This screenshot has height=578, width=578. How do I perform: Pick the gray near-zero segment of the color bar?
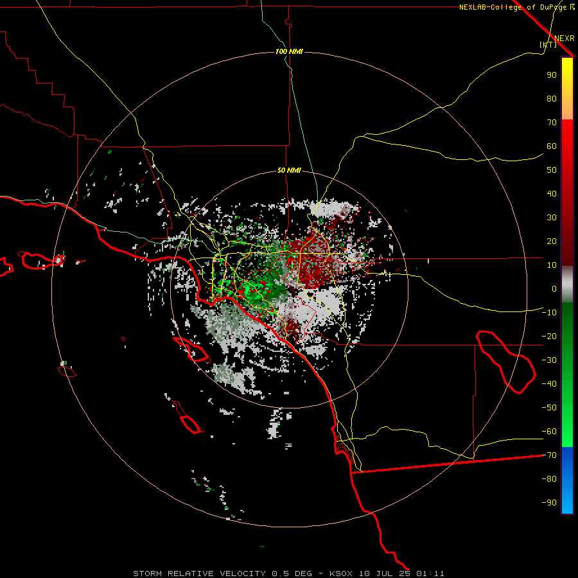pyautogui.click(x=567, y=285)
